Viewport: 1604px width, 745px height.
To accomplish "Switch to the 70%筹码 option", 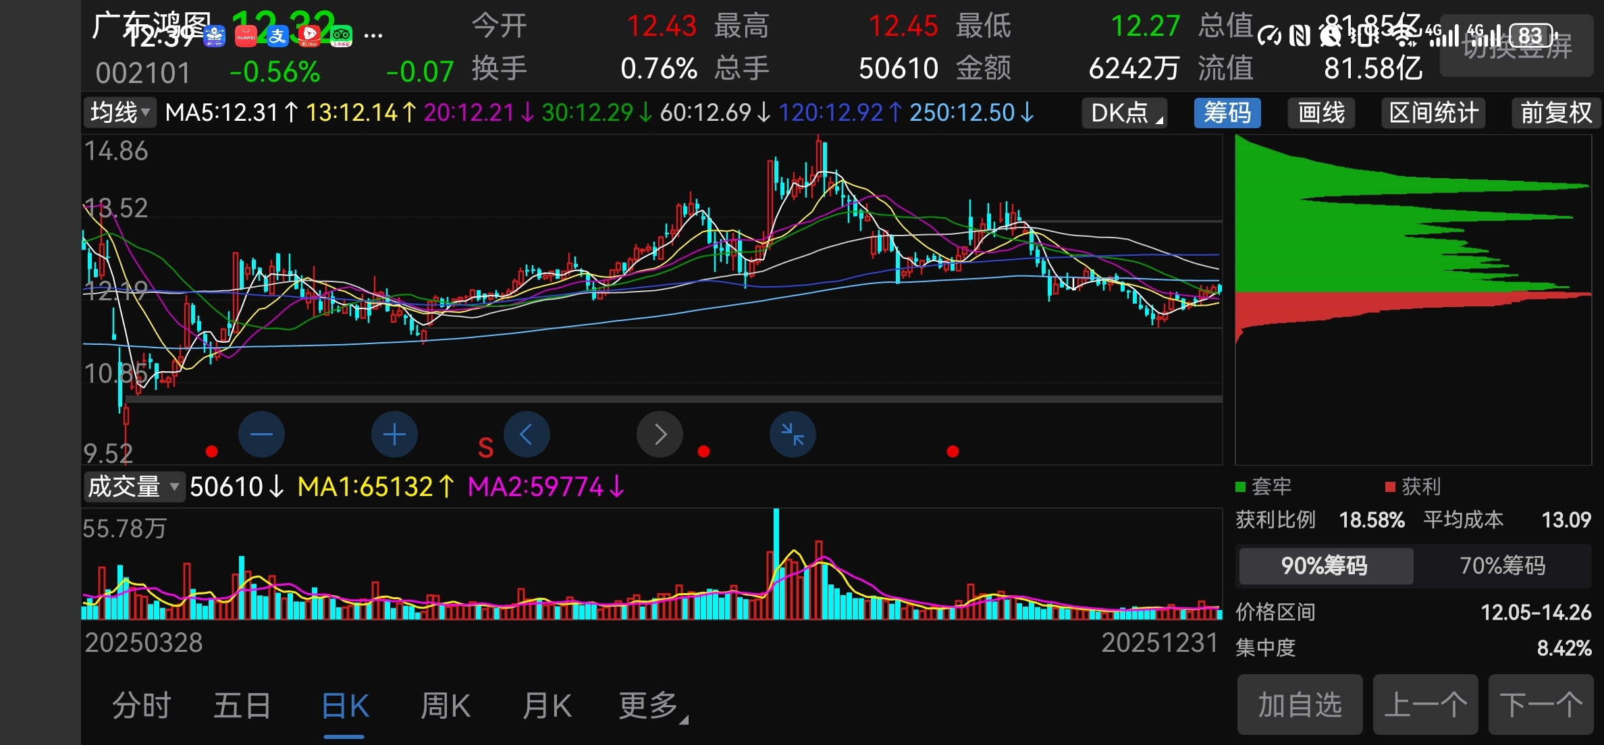I will point(1502,565).
